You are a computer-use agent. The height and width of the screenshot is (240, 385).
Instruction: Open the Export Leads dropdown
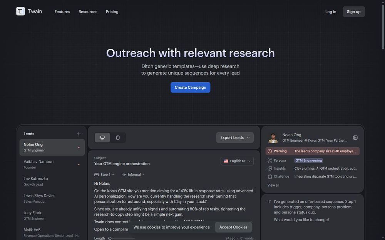coord(235,137)
